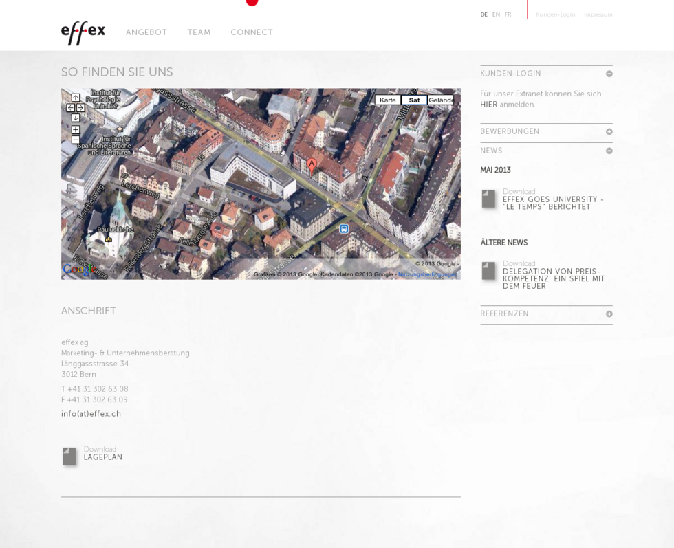Click the Lageplan document icon
This screenshot has width=674, height=548.
click(69, 456)
